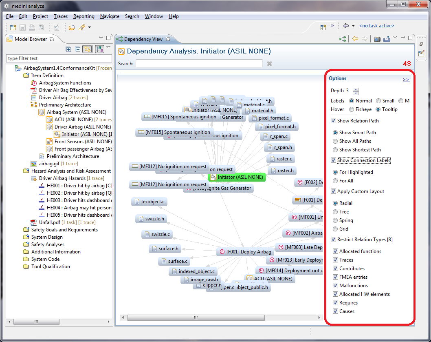Viewport: 431px width, 342px height.
Task: Click the camera snapshot icon in Dependency View
Action: point(377,39)
